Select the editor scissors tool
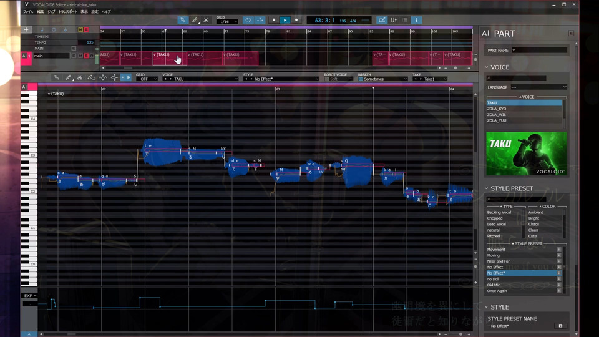The image size is (599, 337). (x=79, y=77)
